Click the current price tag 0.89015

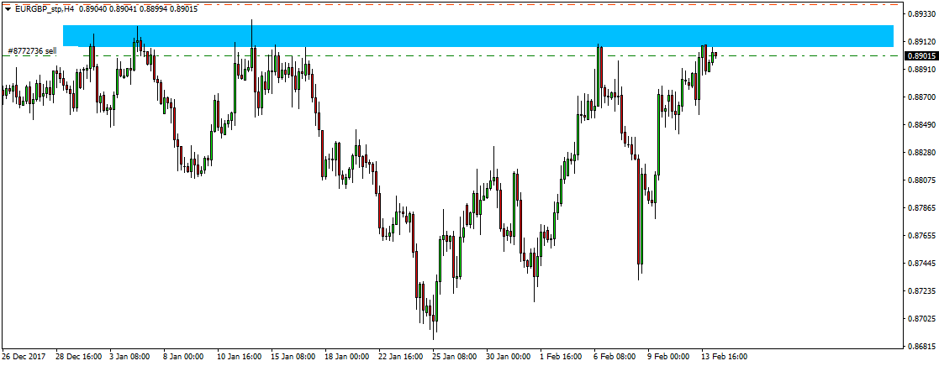tap(921, 55)
